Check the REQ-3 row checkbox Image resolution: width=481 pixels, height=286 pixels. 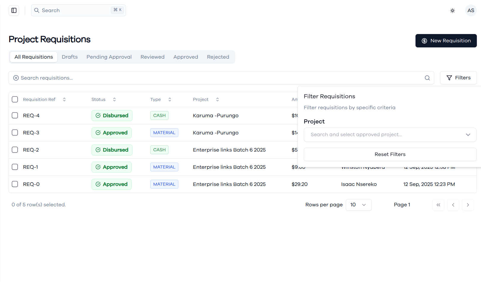click(15, 133)
